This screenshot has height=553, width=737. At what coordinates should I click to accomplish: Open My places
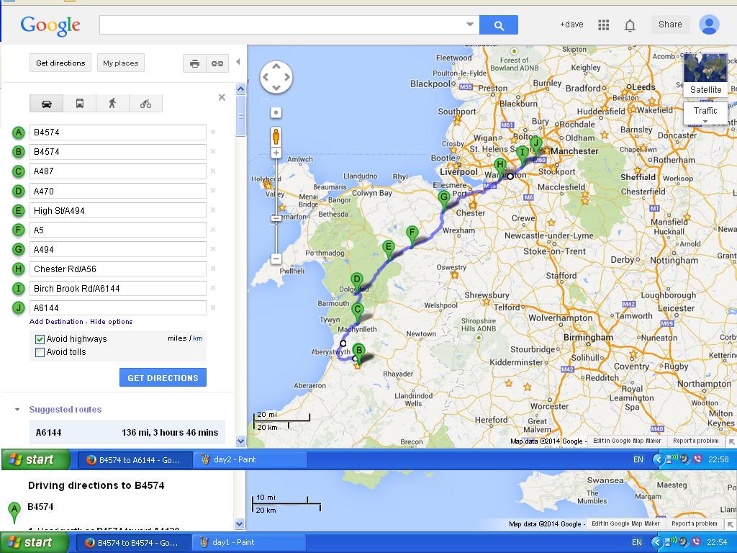(x=121, y=63)
